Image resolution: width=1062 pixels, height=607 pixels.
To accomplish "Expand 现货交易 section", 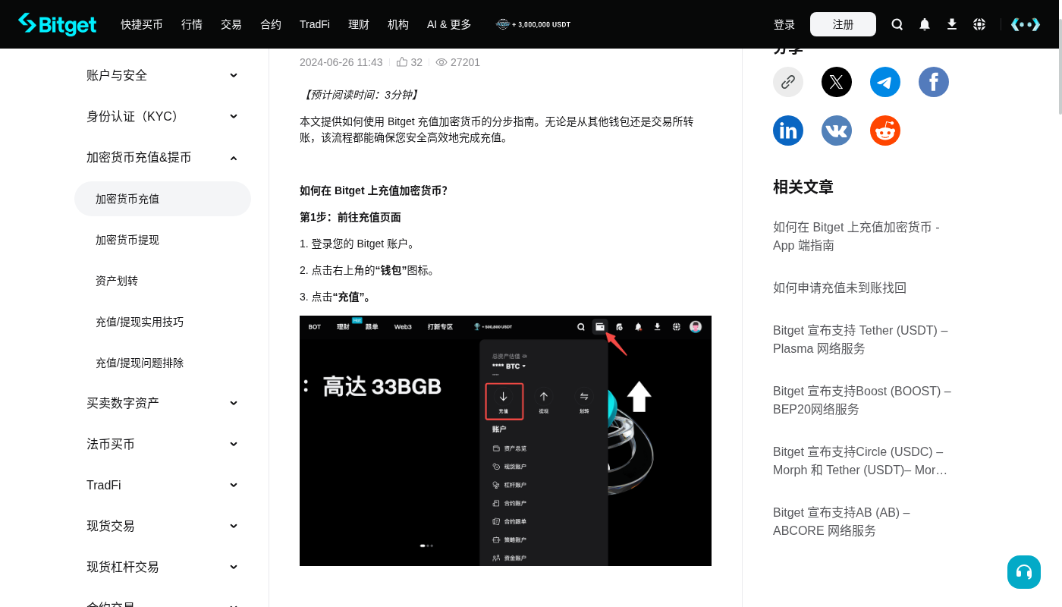I will pos(162,526).
